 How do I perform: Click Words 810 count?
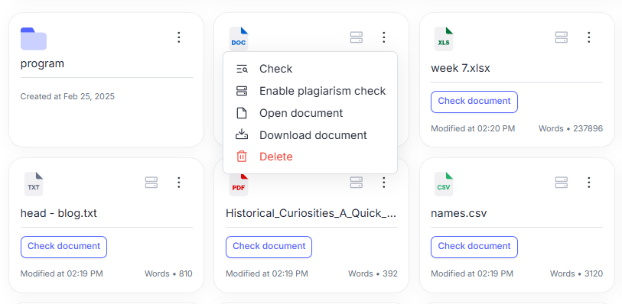coord(168,274)
